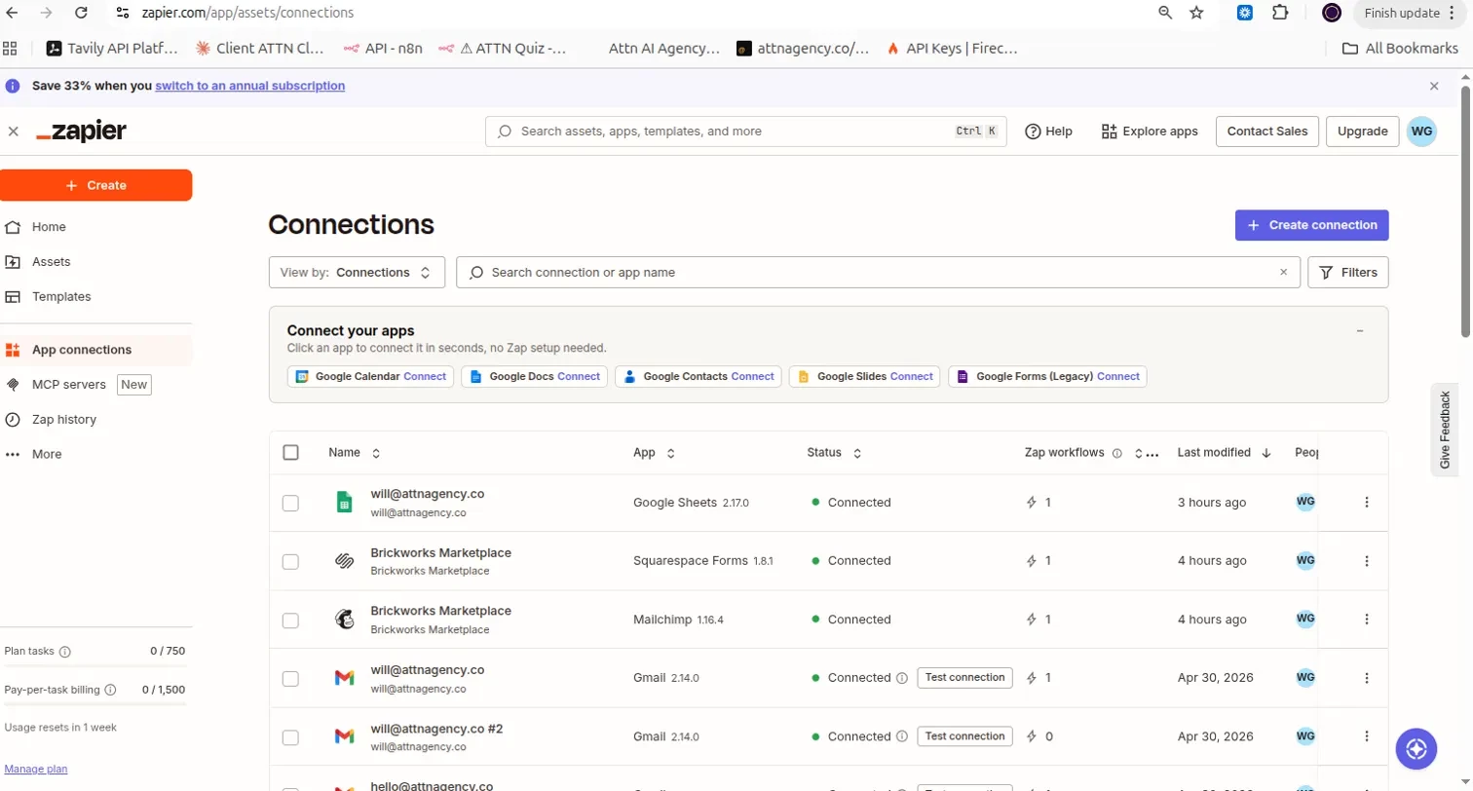The height and width of the screenshot is (791, 1473).
Task: Check the Google Sheets connection row
Action: (x=290, y=503)
